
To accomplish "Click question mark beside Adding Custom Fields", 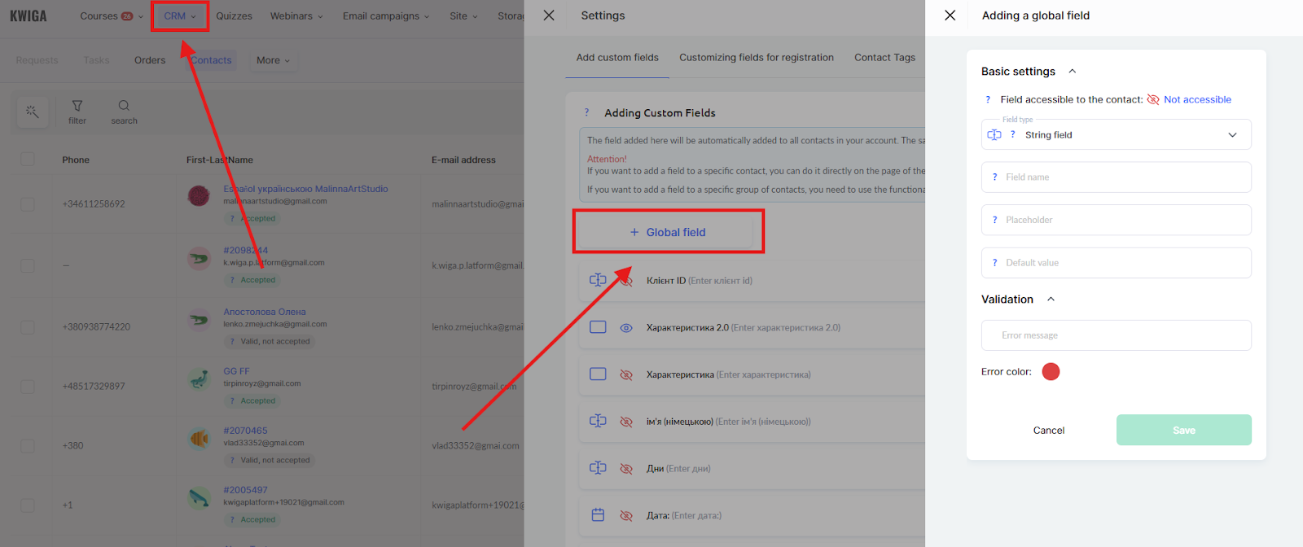I will click(x=586, y=113).
